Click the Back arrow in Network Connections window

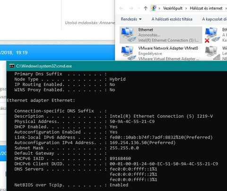click(x=121, y=8)
